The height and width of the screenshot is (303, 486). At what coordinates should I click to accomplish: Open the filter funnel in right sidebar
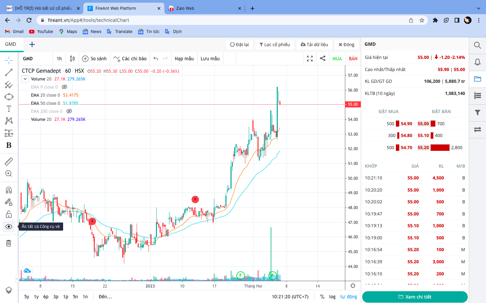pyautogui.click(x=478, y=112)
